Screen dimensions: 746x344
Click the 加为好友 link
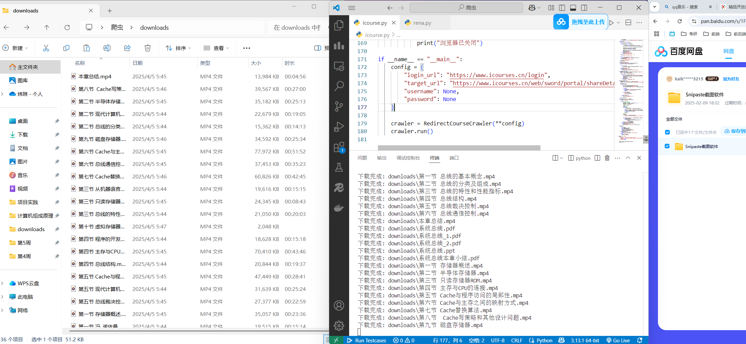point(731,79)
